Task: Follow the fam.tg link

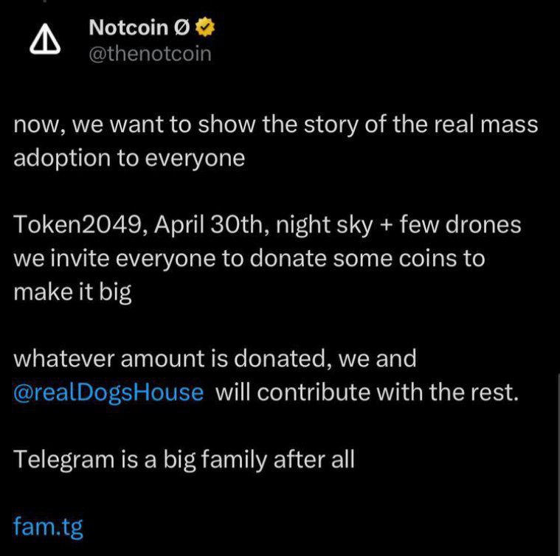Action: click(x=48, y=527)
